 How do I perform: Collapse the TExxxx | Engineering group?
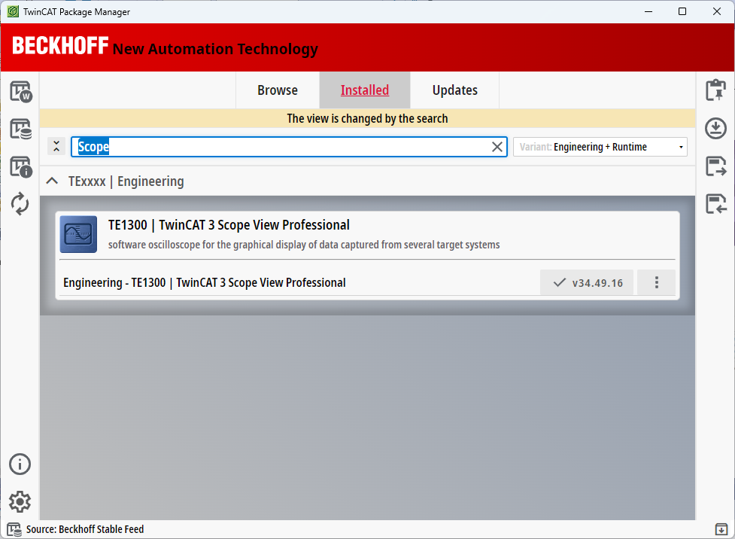click(x=52, y=181)
